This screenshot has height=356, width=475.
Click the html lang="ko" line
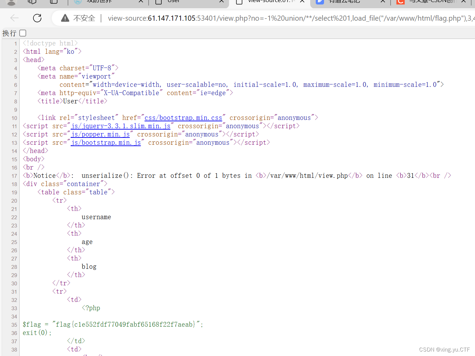(x=52, y=52)
